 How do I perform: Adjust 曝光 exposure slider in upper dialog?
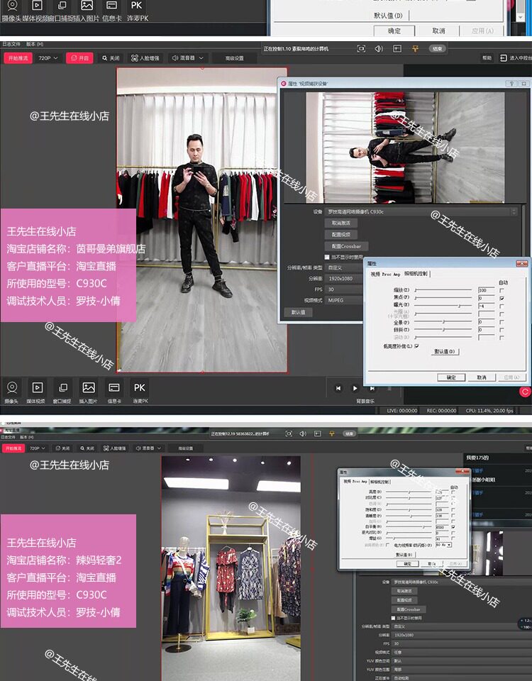(443, 306)
